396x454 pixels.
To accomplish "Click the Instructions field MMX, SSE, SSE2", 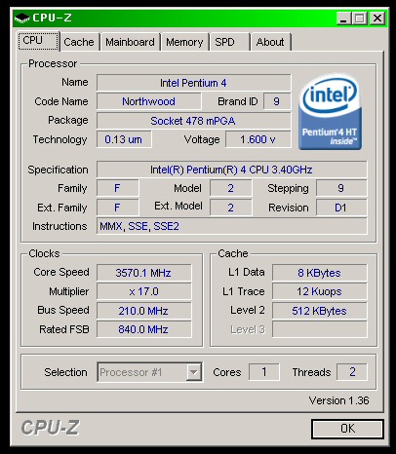I will [x=231, y=226].
